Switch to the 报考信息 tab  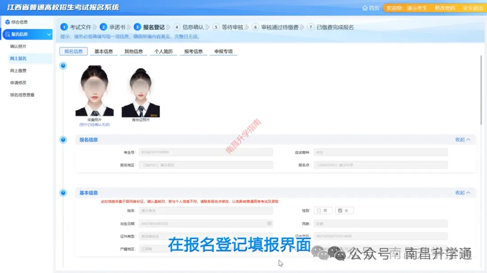pos(193,51)
